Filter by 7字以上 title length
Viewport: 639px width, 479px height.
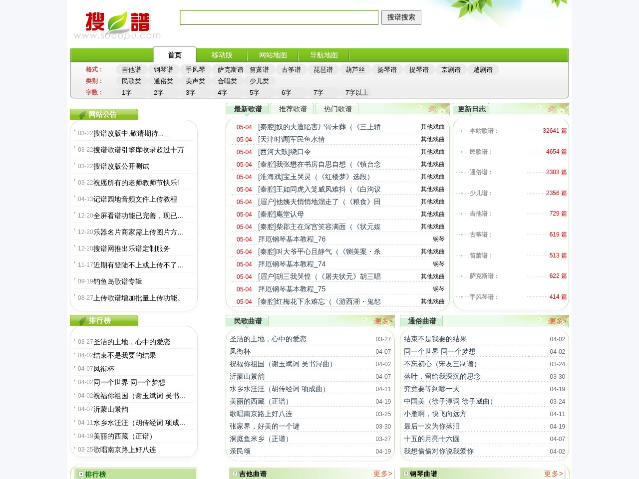click(357, 93)
